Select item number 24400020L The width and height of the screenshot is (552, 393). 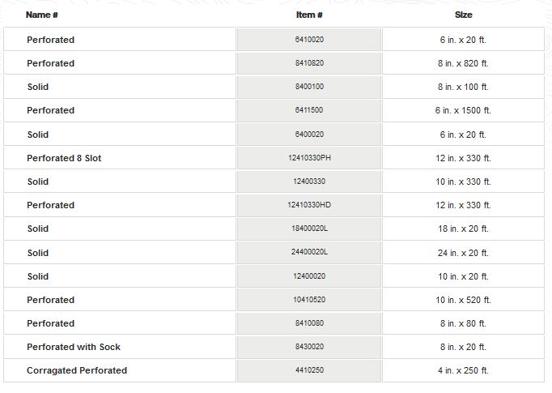(x=309, y=253)
